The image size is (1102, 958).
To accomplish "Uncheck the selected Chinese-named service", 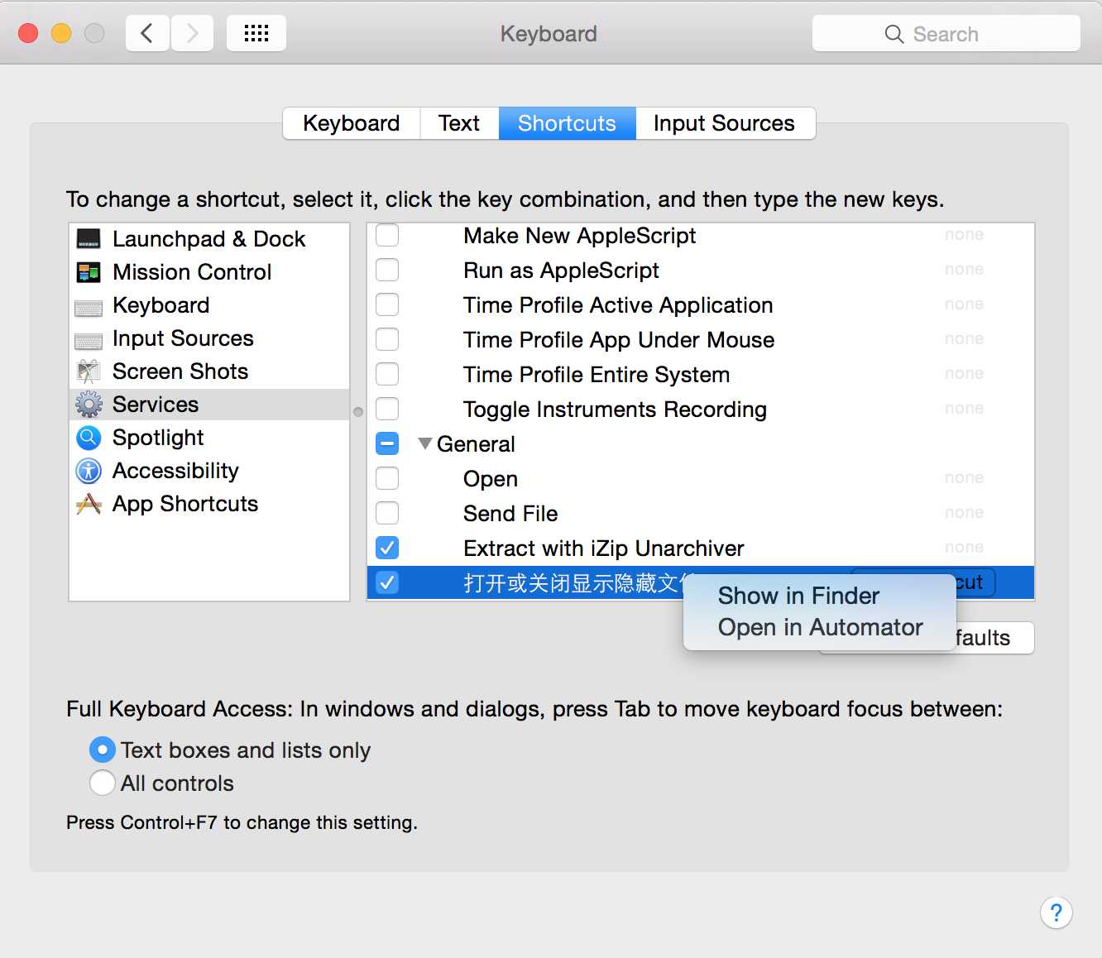I will point(387,582).
